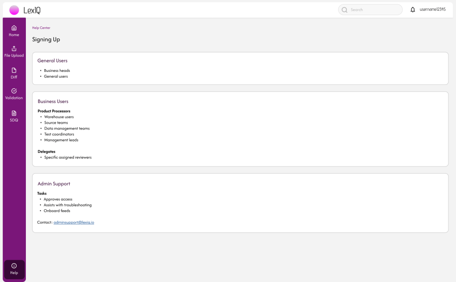Select the Diff document icon
Screen dimensions: 456x282
click(14, 70)
